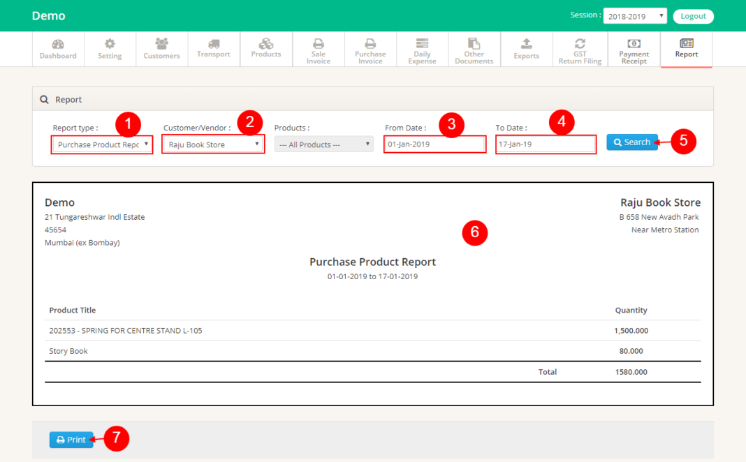Click the Search button

631,142
